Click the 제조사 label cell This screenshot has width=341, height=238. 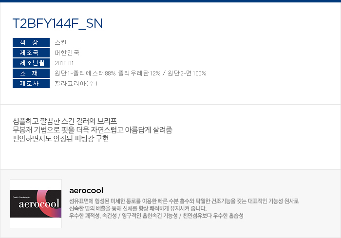(31, 83)
